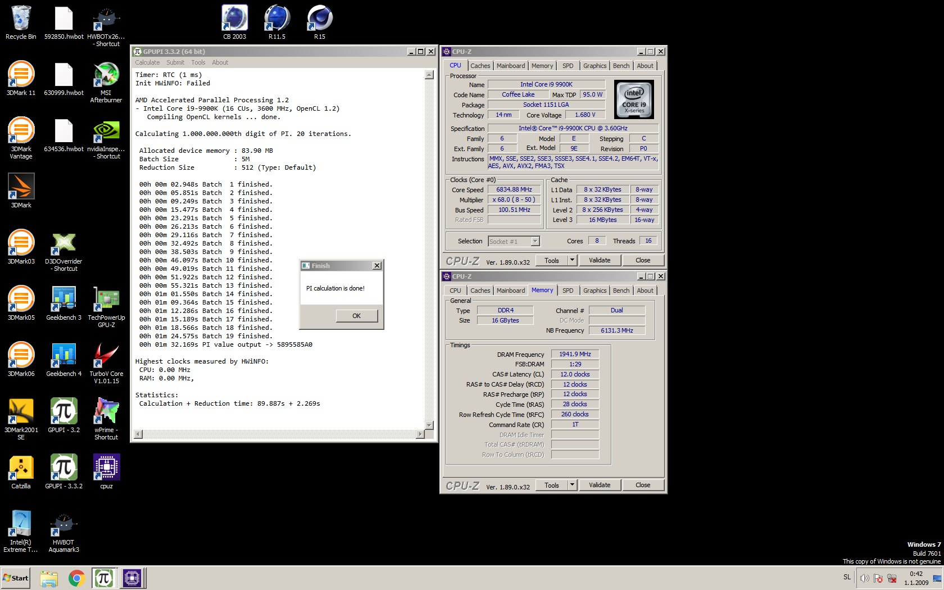Select Memory tab in top CPU-Z window

tap(542, 66)
